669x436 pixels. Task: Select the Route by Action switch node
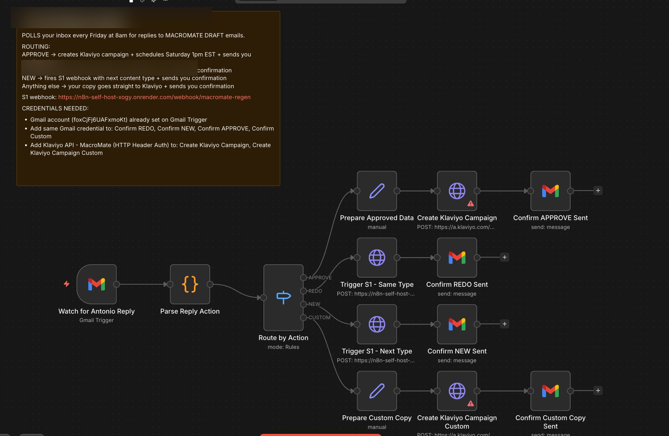(x=283, y=297)
